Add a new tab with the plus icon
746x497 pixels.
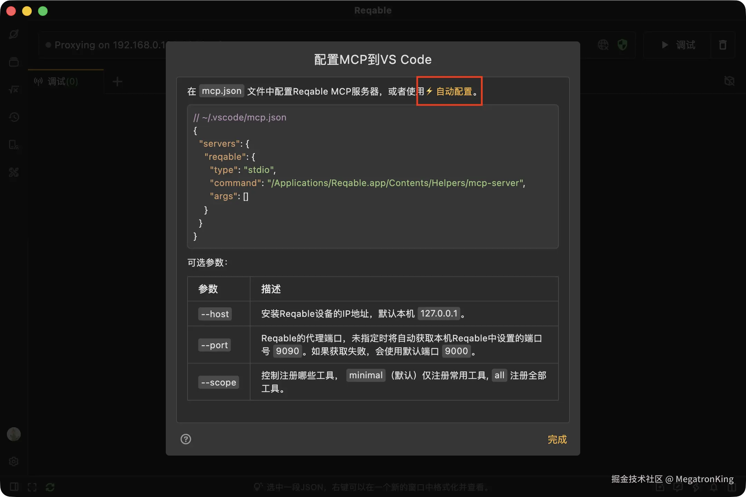(x=117, y=81)
